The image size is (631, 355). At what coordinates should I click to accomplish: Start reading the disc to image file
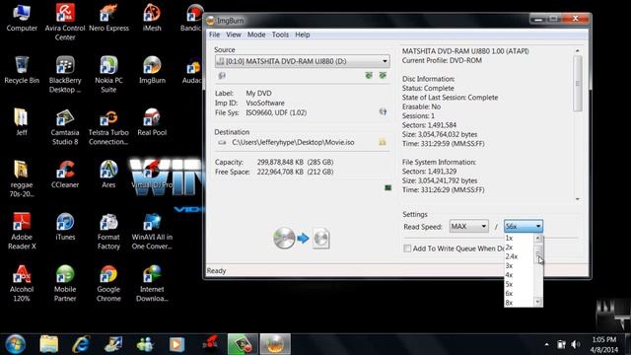[302, 239]
